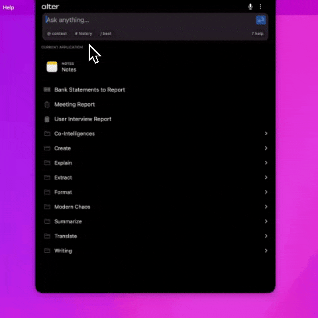
Task: Select the Notes application icon
Action: 52,67
